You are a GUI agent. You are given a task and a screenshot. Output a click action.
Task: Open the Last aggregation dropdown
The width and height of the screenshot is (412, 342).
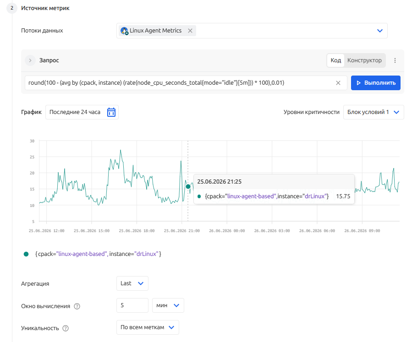pyautogui.click(x=132, y=283)
